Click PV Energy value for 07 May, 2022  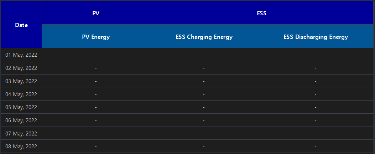(96, 133)
